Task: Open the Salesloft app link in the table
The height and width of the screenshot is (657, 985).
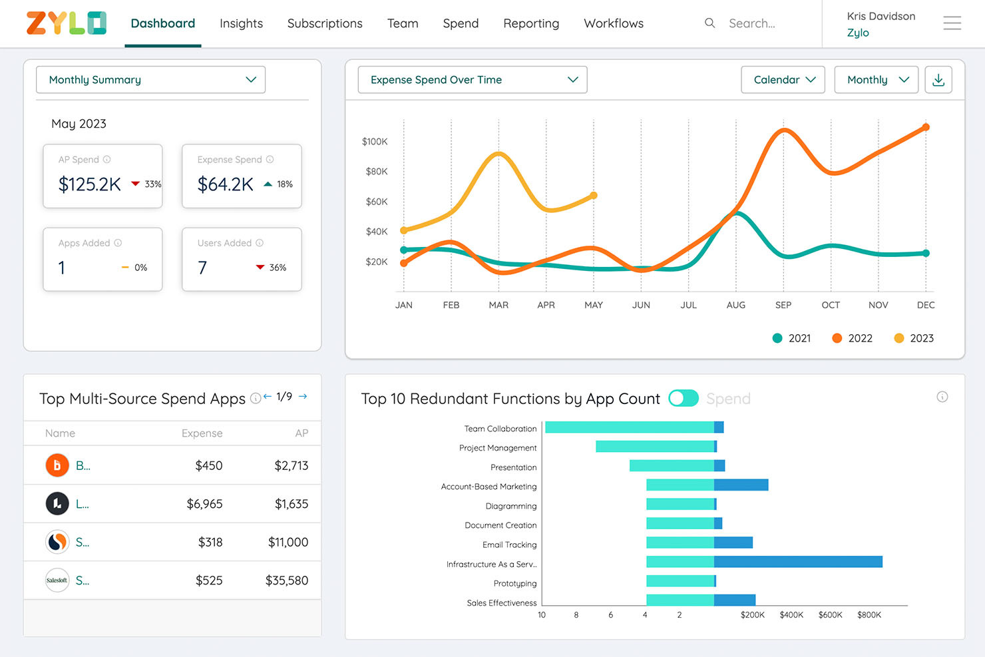Action: [82, 580]
